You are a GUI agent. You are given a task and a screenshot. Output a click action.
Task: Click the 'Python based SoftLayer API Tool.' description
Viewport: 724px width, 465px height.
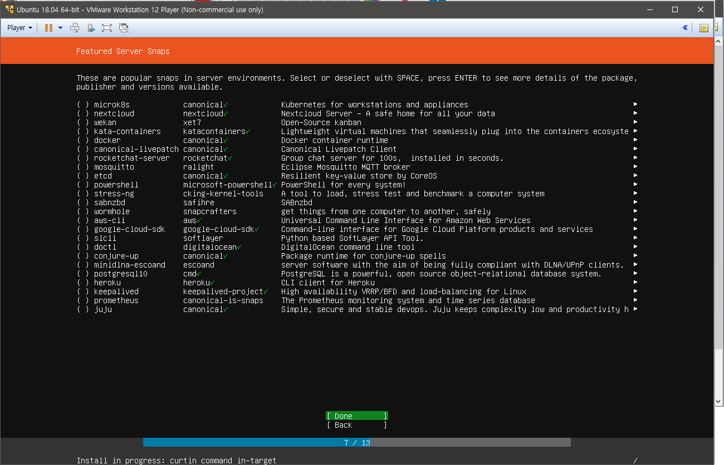pyautogui.click(x=353, y=238)
